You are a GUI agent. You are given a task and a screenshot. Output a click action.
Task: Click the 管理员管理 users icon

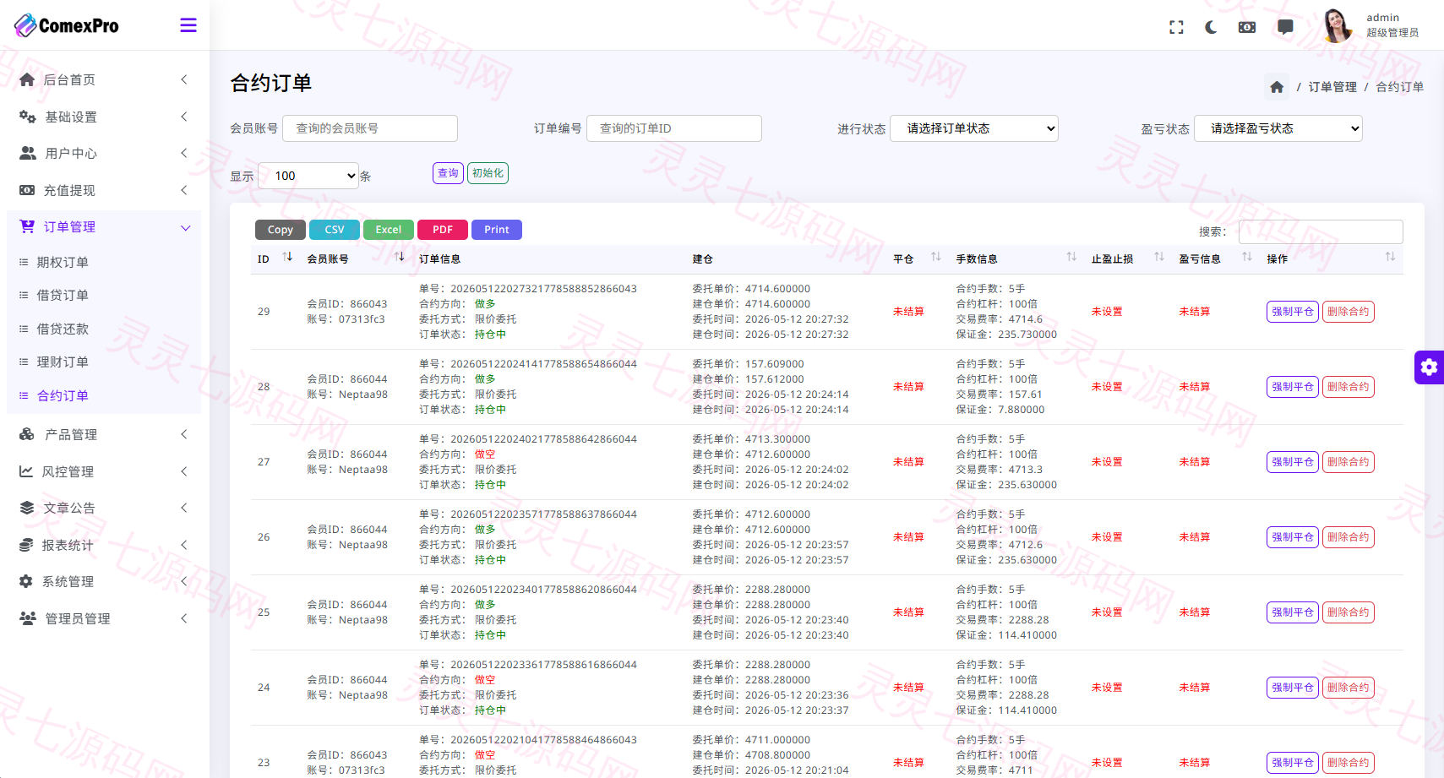[x=28, y=618]
